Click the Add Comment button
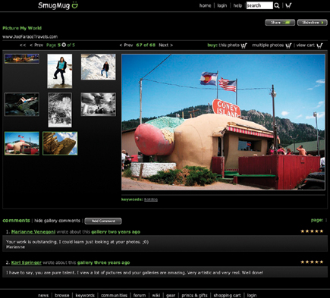This screenshot has width=330, height=298. tap(103, 221)
